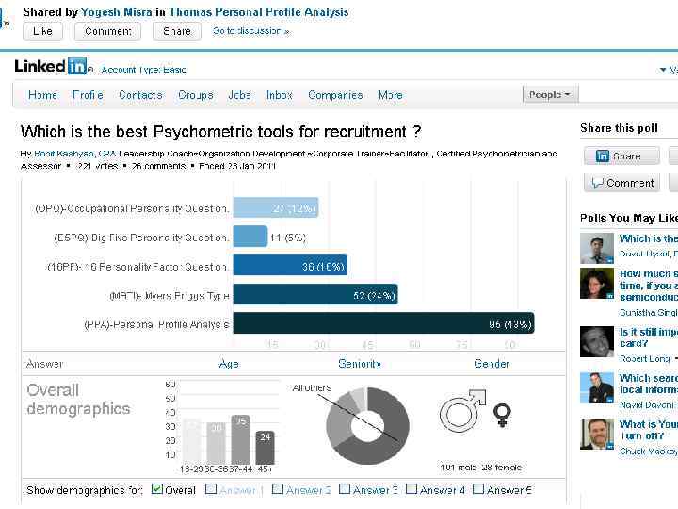
Task: Select the Age demographics tab
Action: point(229,364)
